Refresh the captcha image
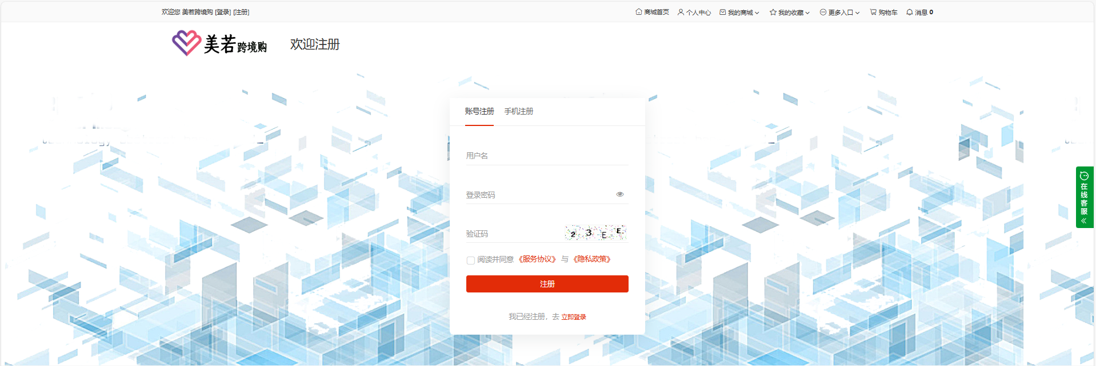The height and width of the screenshot is (366, 1096). 595,233
